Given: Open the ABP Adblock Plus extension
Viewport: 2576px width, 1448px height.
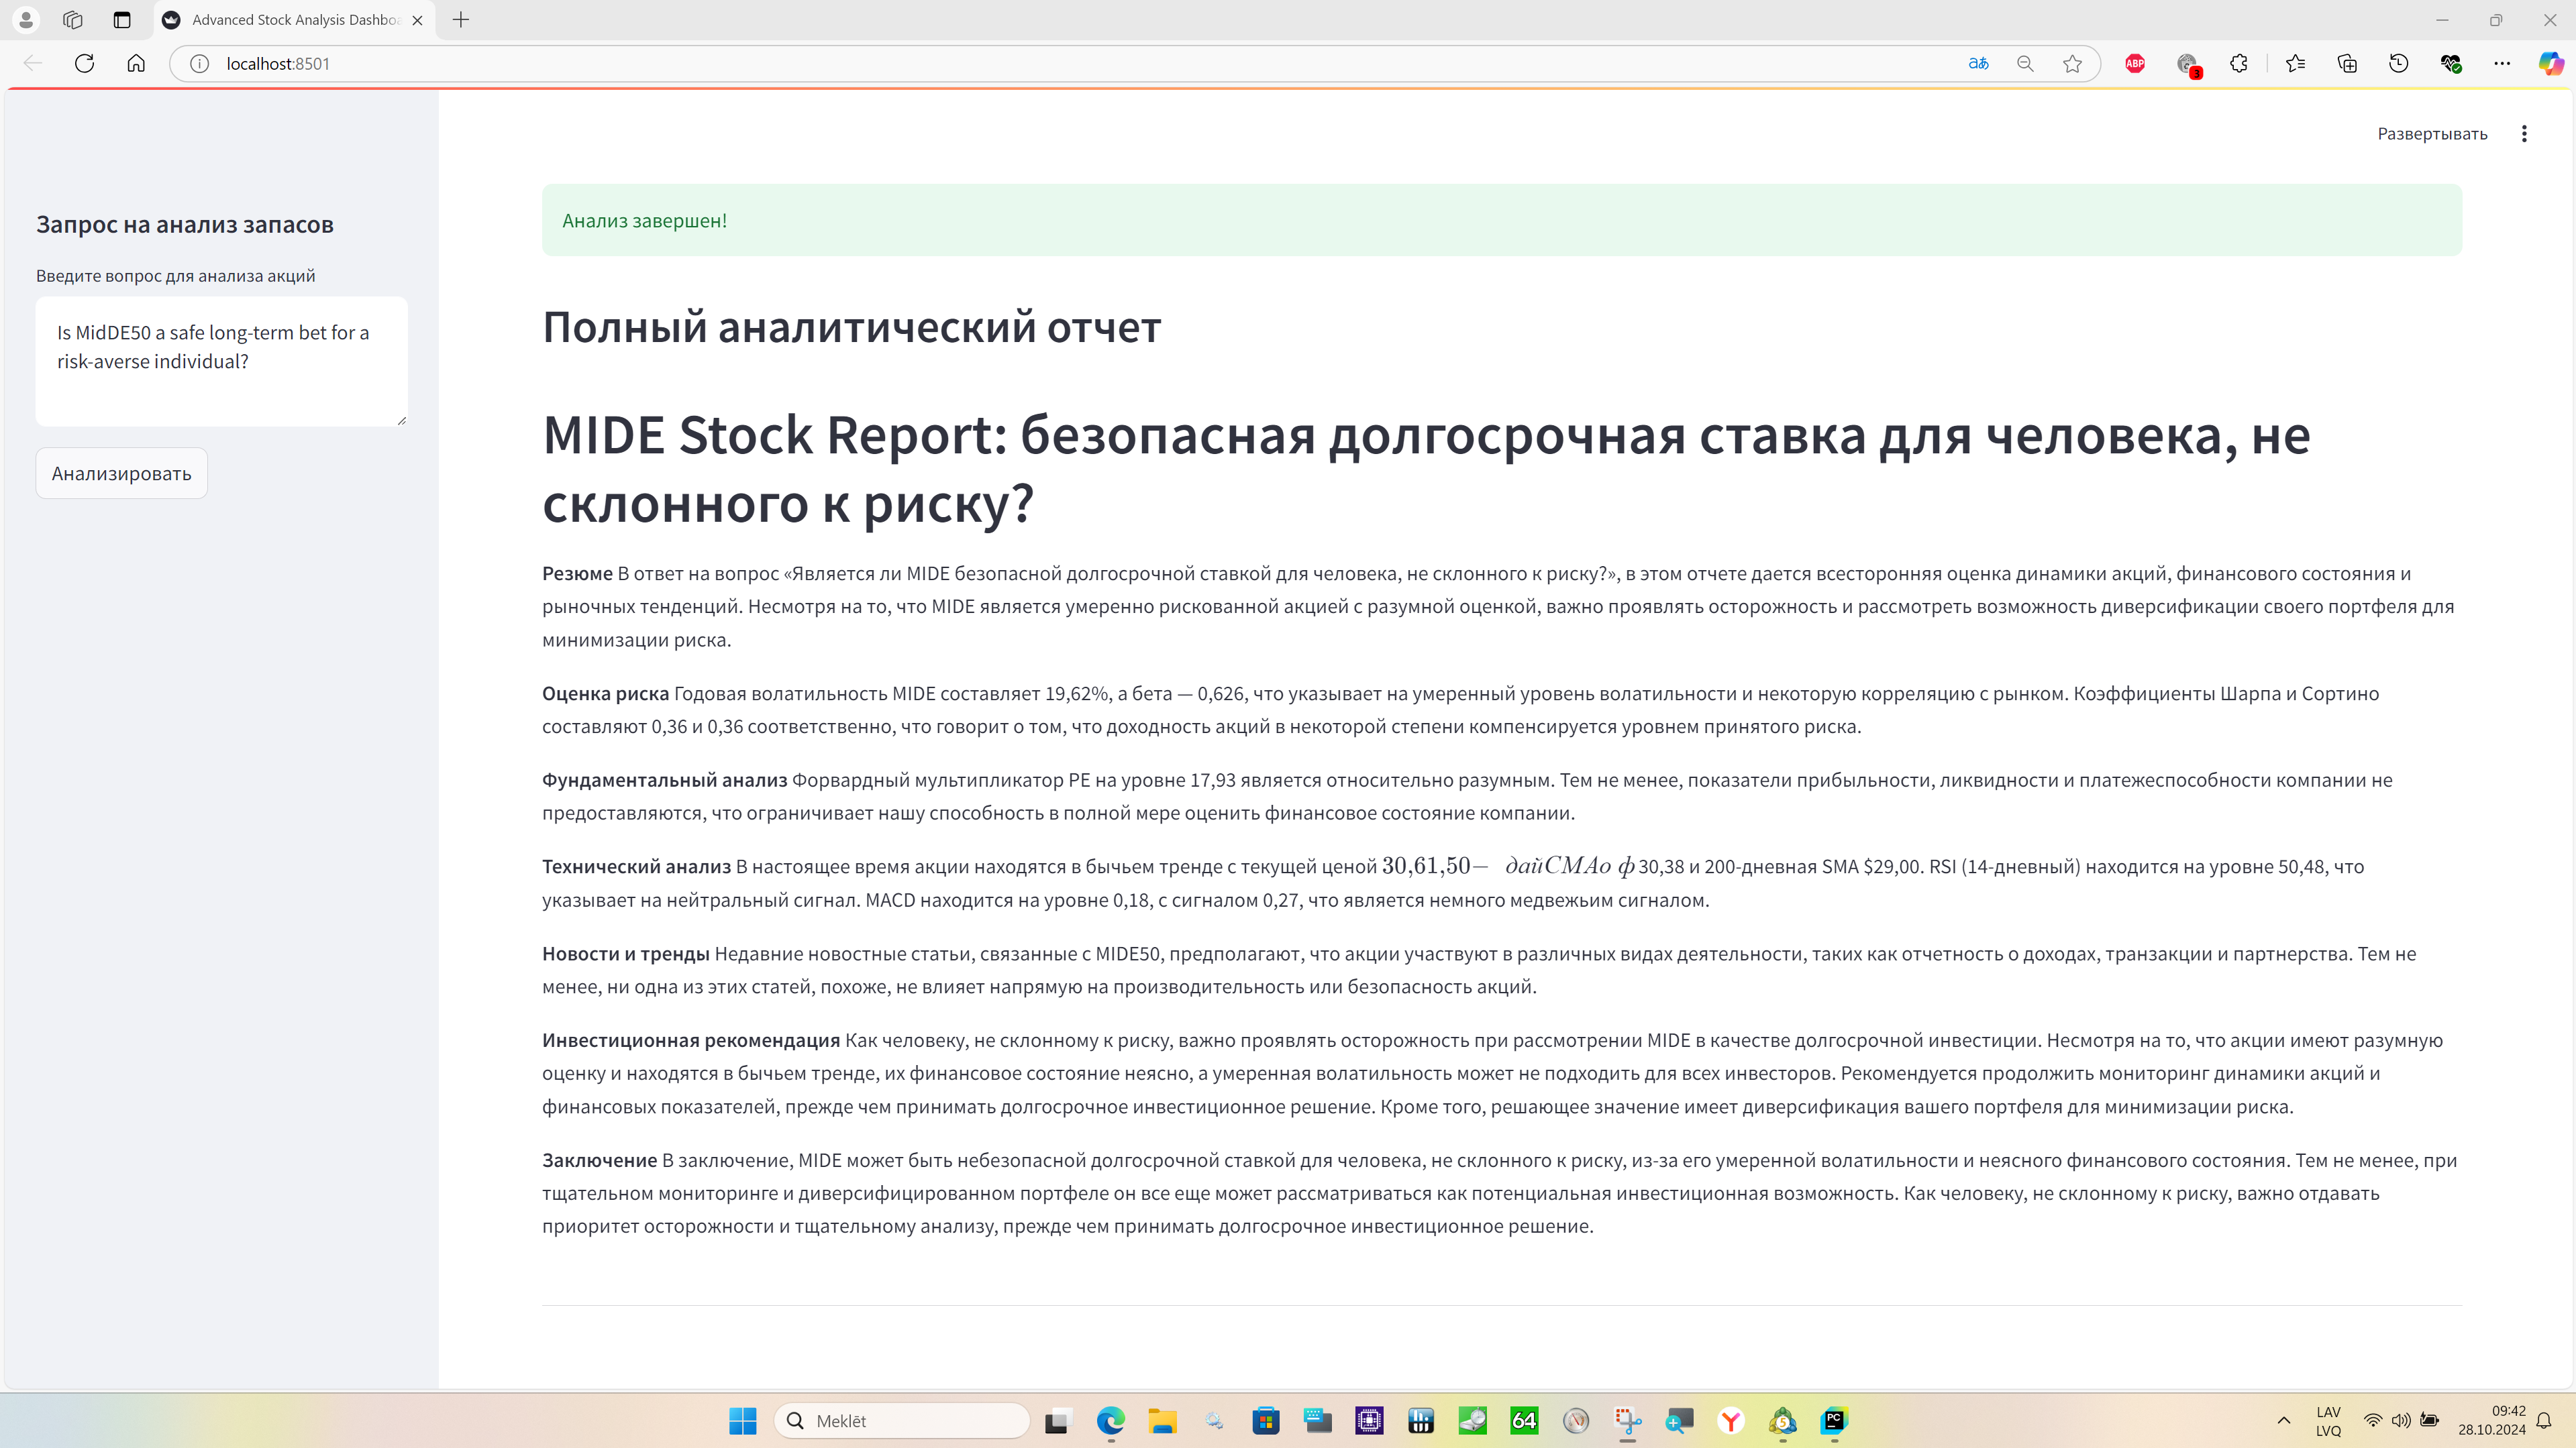Looking at the screenshot, I should point(2135,64).
